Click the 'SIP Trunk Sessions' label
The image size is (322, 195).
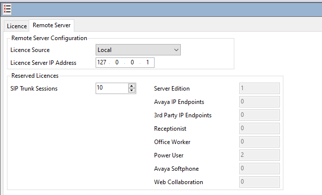click(34, 89)
